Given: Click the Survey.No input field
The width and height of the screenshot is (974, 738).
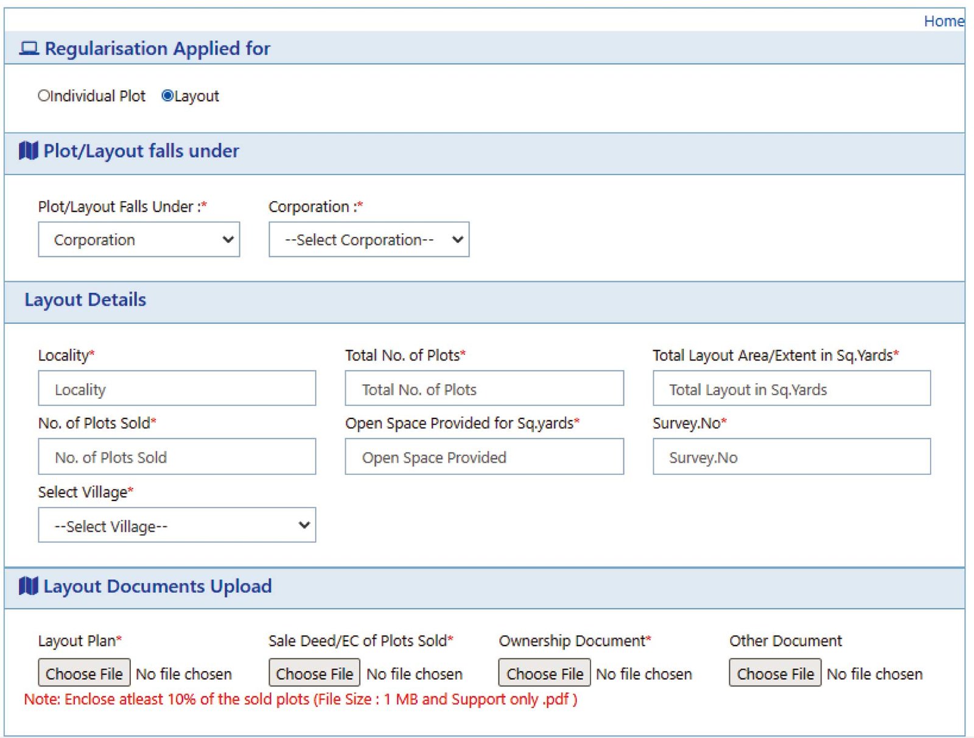Looking at the screenshot, I should click(x=791, y=457).
